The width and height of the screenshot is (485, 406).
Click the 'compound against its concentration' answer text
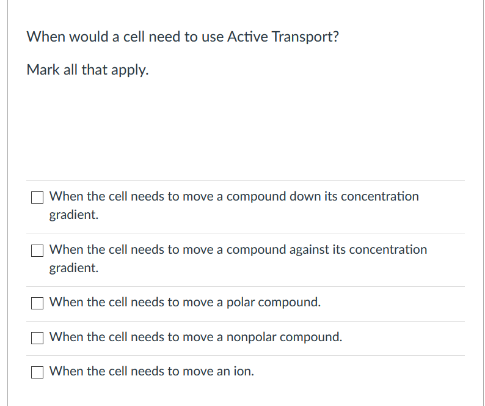click(327, 249)
